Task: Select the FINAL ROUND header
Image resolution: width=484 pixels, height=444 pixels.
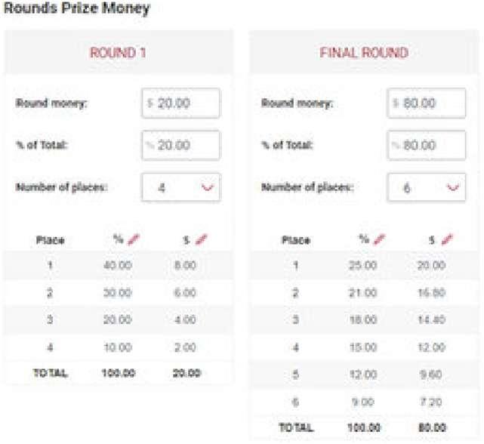Action: 364,53
